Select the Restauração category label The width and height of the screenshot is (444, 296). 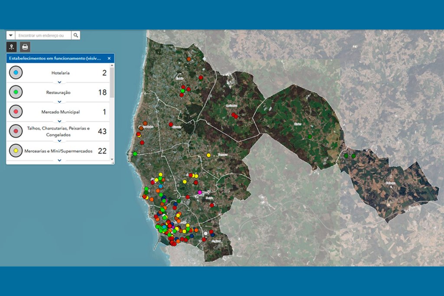coord(59,92)
